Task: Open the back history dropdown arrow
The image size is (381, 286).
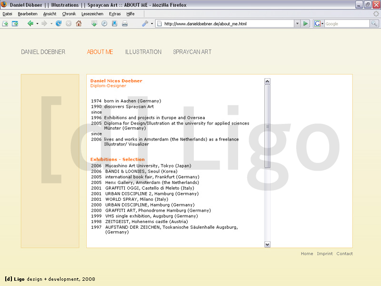Action: 37,23
